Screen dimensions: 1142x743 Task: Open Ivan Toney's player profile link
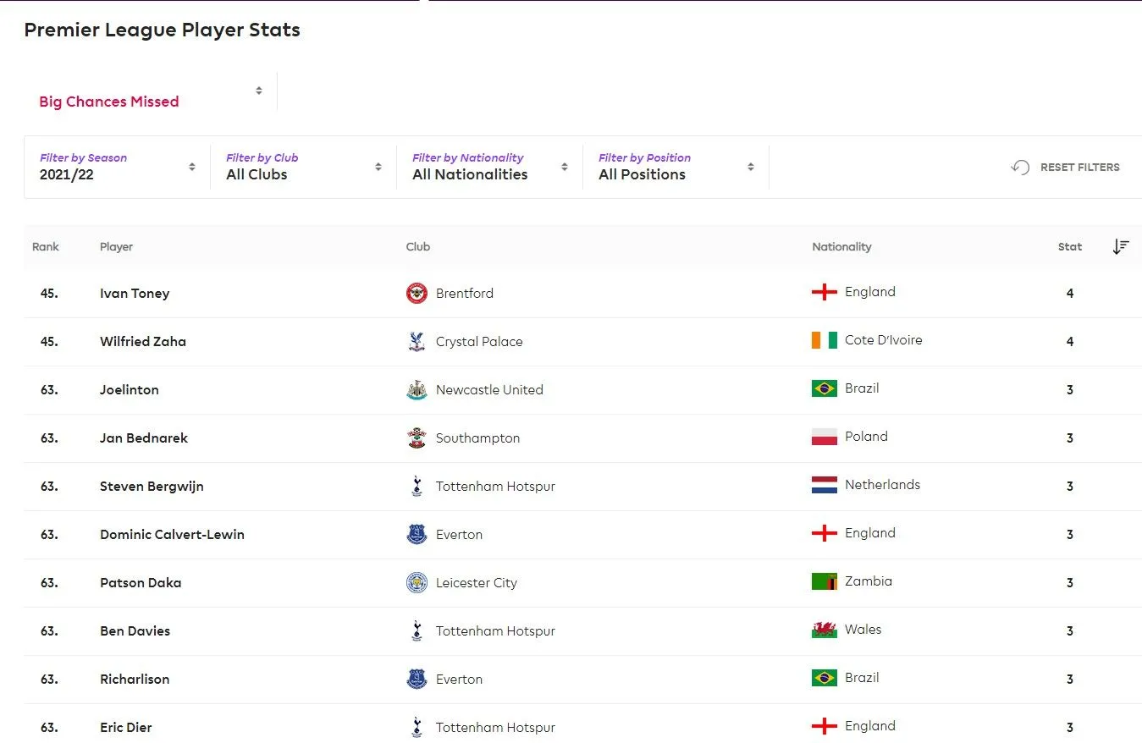pyautogui.click(x=135, y=294)
